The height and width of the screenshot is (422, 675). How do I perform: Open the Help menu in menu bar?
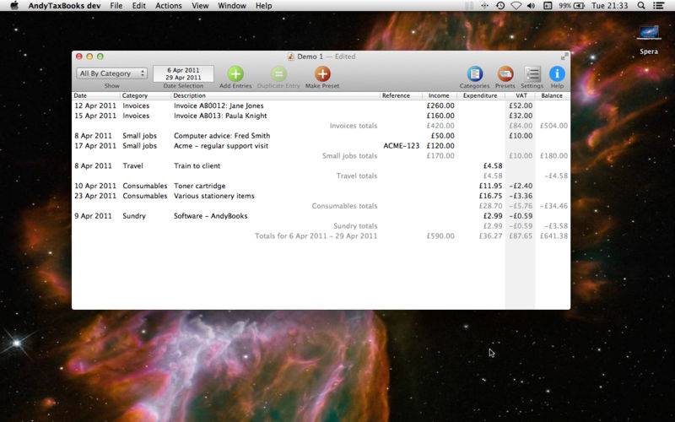point(263,6)
